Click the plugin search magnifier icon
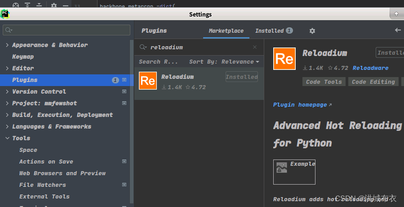The image size is (404, 207). 142,47
